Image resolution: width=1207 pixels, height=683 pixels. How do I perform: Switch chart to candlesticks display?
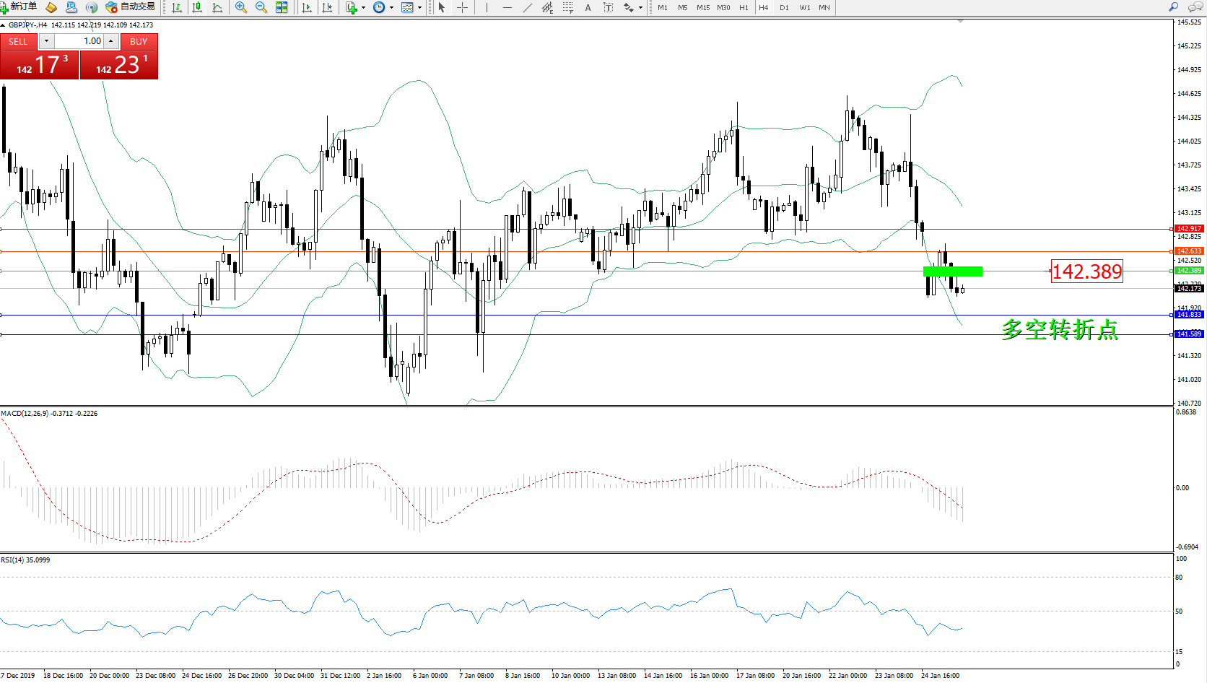coord(197,7)
